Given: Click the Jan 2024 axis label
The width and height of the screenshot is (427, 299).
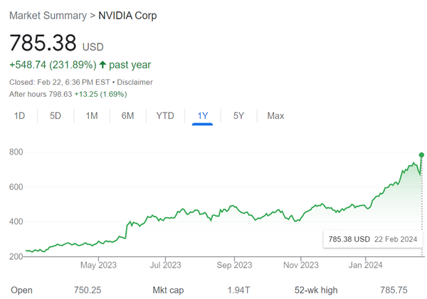Looking at the screenshot, I should tap(367, 266).
